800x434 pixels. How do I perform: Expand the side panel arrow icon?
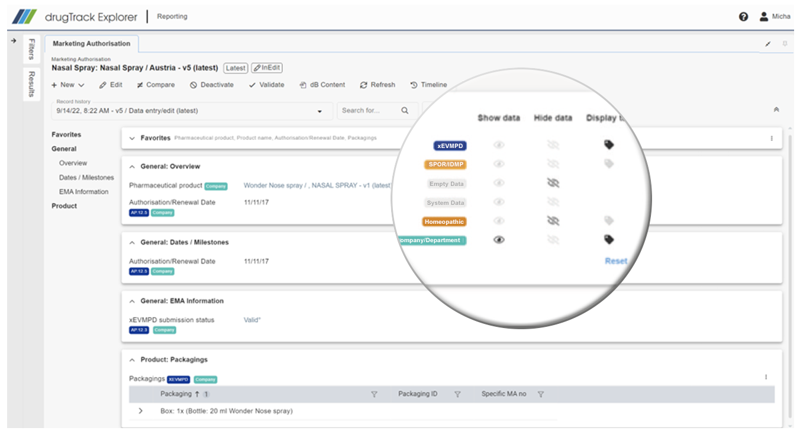(14, 41)
